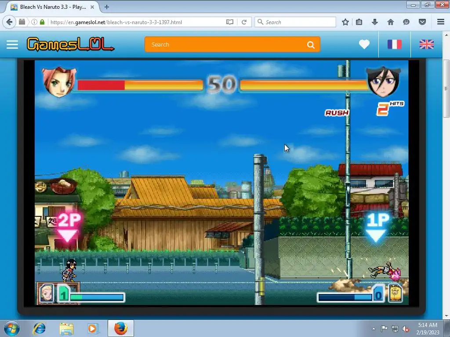450x337 pixels.
Task: Close the Bleach Vs Naruto 3.3 tab
Action: pos(92,7)
